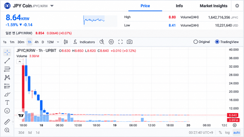This screenshot has height=137, width=244.
Task: Expand more time interval options
Action: point(58,42)
